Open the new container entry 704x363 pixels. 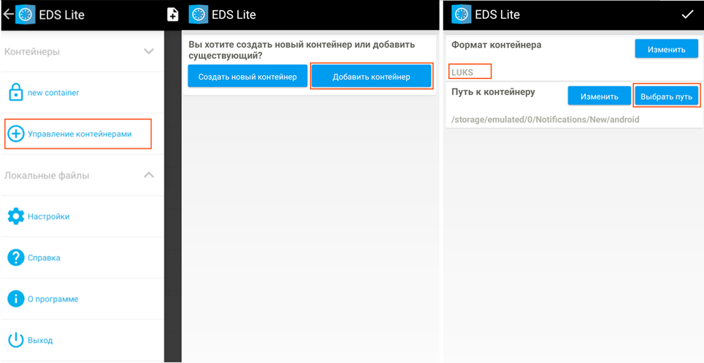tap(53, 93)
